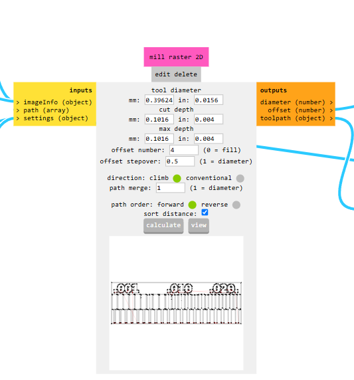
Task: Focus the offset stepover field
Action: click(180, 161)
